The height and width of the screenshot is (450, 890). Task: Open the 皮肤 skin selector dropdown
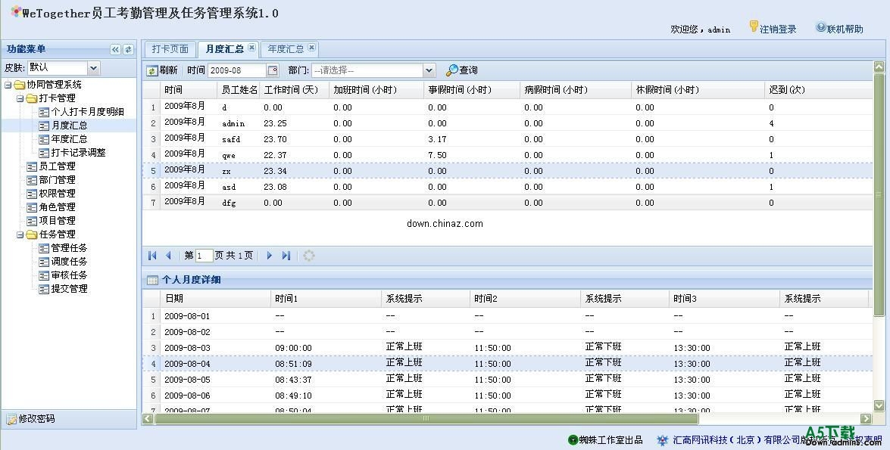click(93, 67)
